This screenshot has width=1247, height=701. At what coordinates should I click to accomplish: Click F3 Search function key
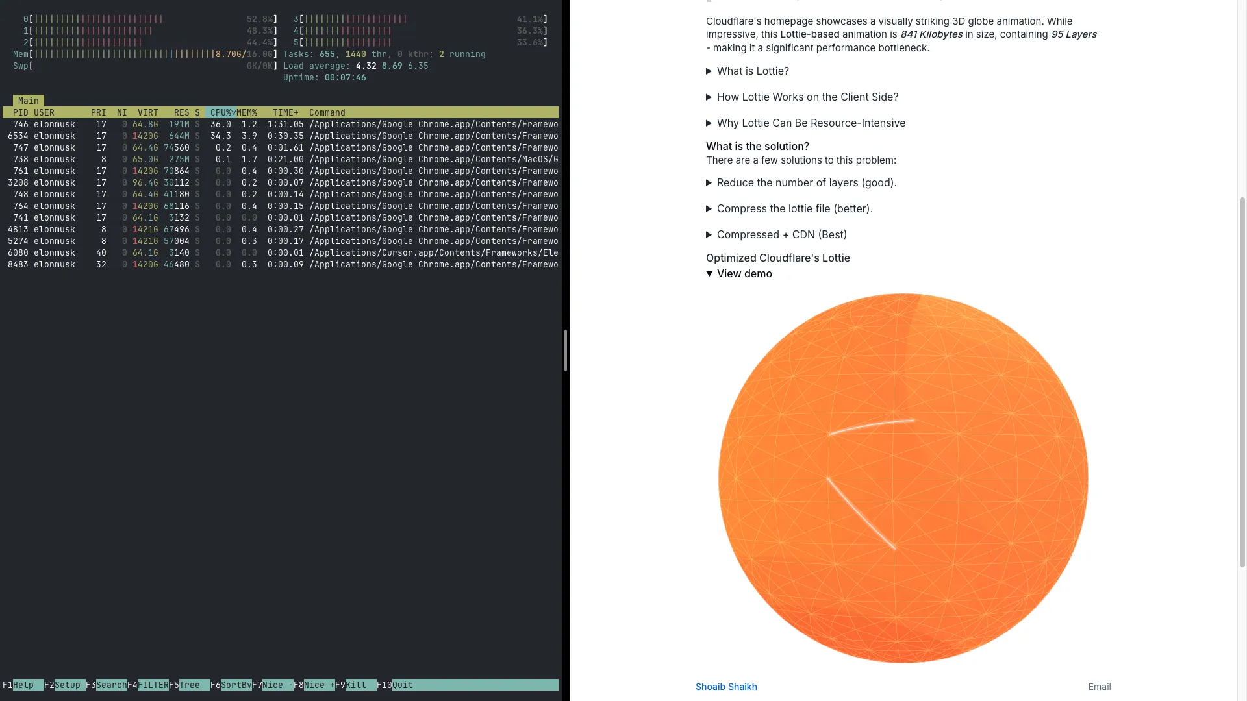(x=110, y=685)
